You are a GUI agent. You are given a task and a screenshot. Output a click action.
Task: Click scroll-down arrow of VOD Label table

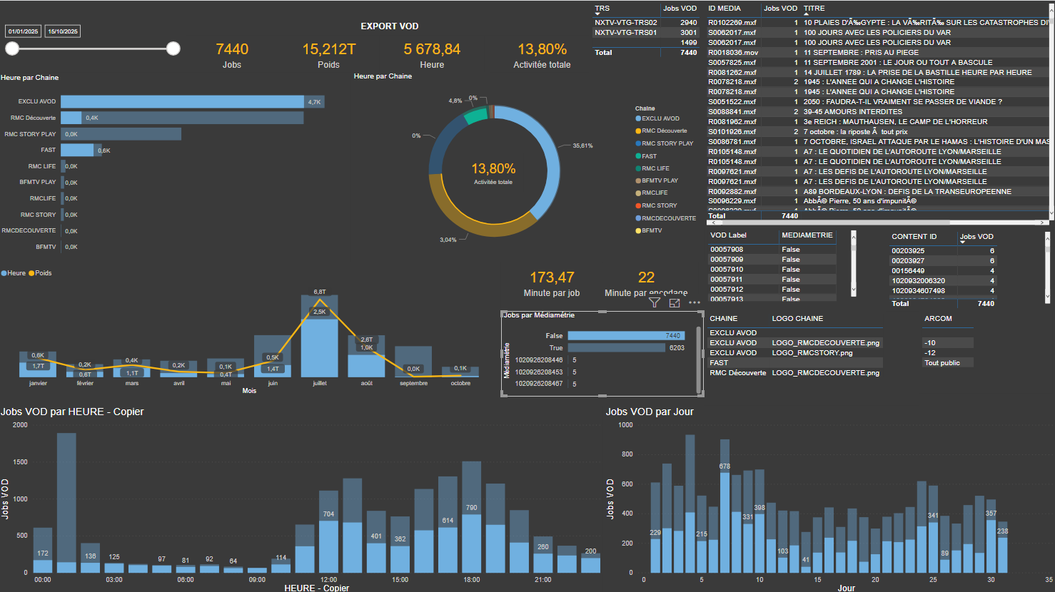(853, 290)
